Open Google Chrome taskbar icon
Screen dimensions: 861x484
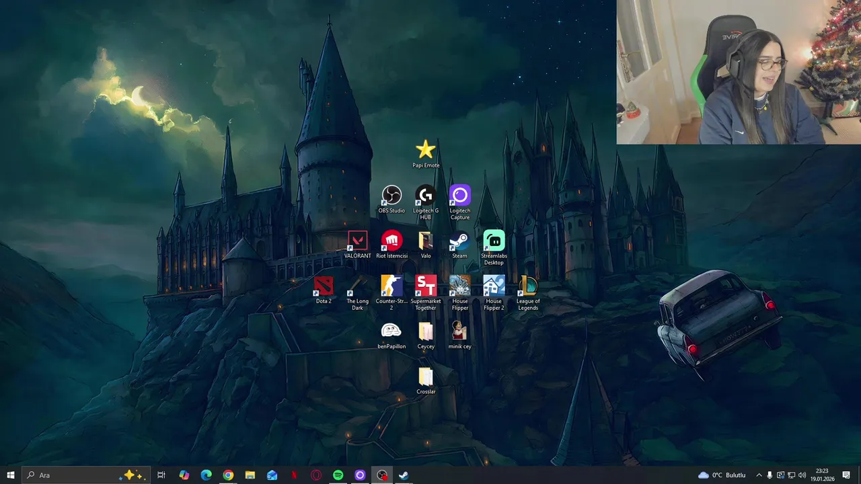pos(228,475)
